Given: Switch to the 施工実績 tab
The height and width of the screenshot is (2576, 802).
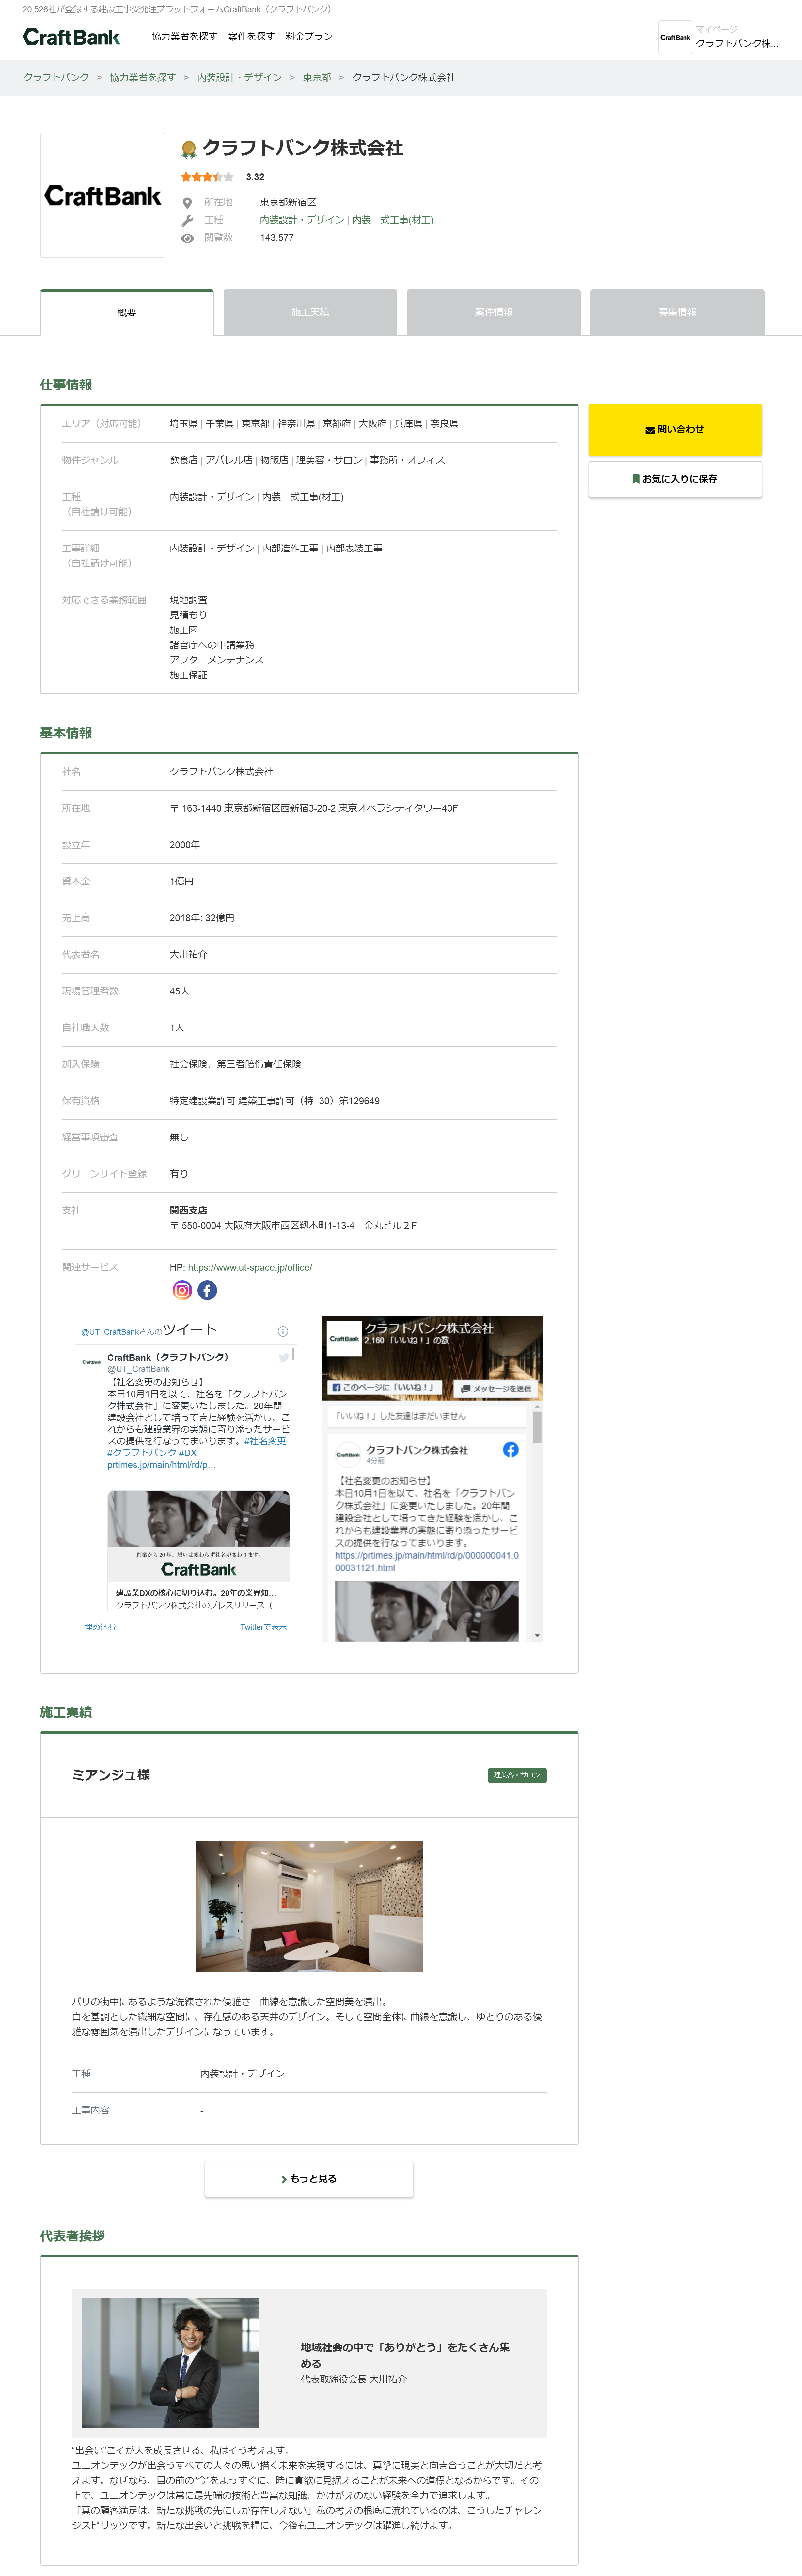Looking at the screenshot, I should [310, 312].
